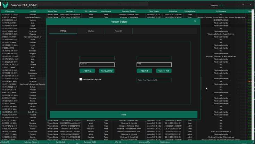The image size is (255, 144).
Task: Click Notification in the status bar
Action: tap(165, 142)
